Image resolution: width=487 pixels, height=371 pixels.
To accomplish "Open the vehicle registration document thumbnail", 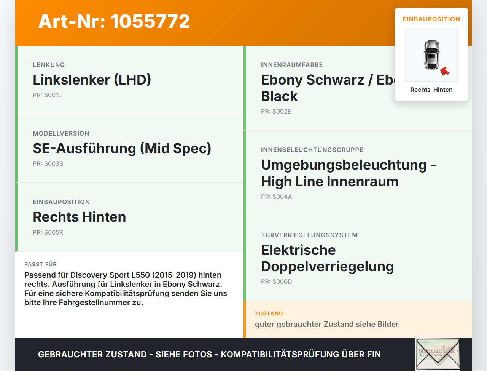I will (438, 354).
